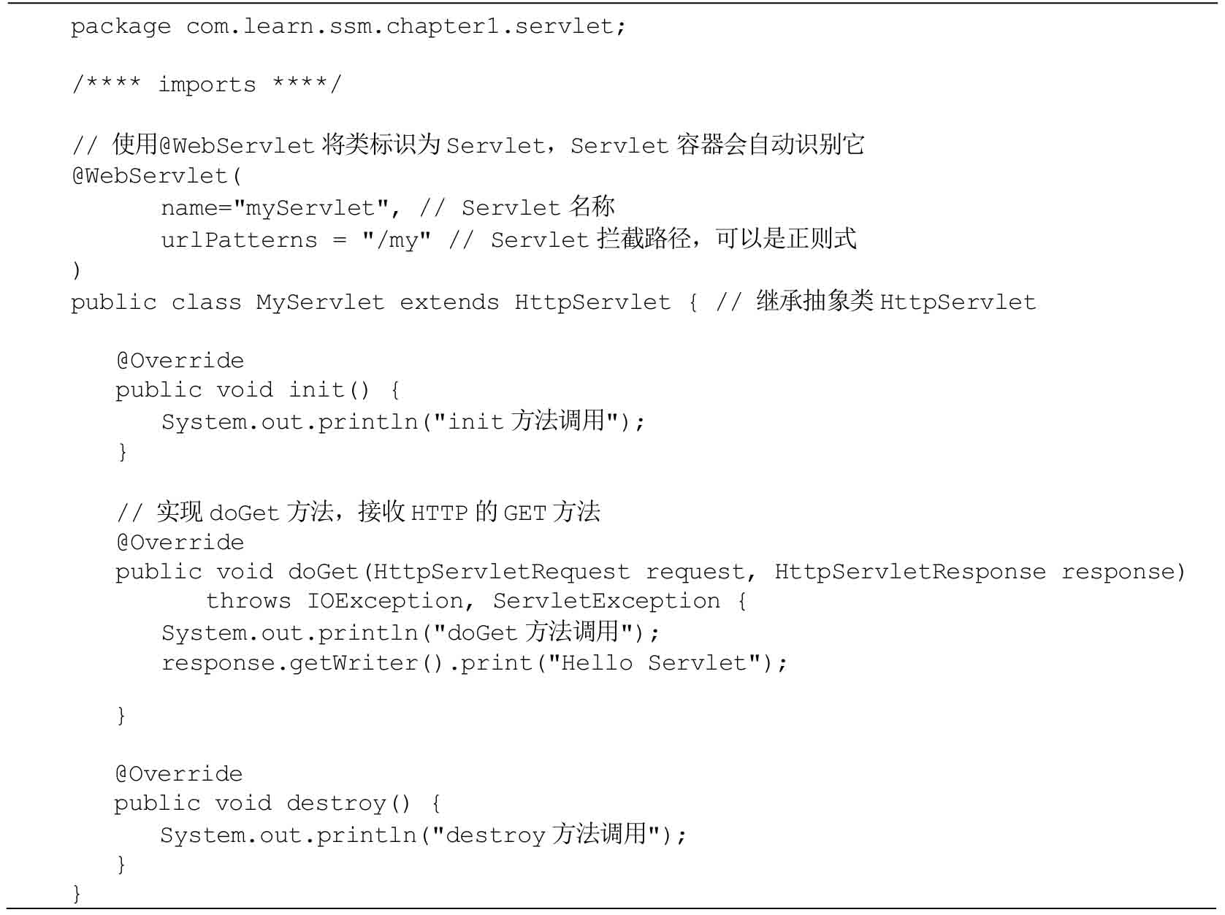Click the response.getWriter().print statement
The image size is (1225, 915).
point(475,664)
